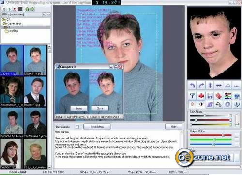The width and height of the screenshot is (242, 175).
Task: Click the green home icon above folder tree
Action: coord(27,9)
